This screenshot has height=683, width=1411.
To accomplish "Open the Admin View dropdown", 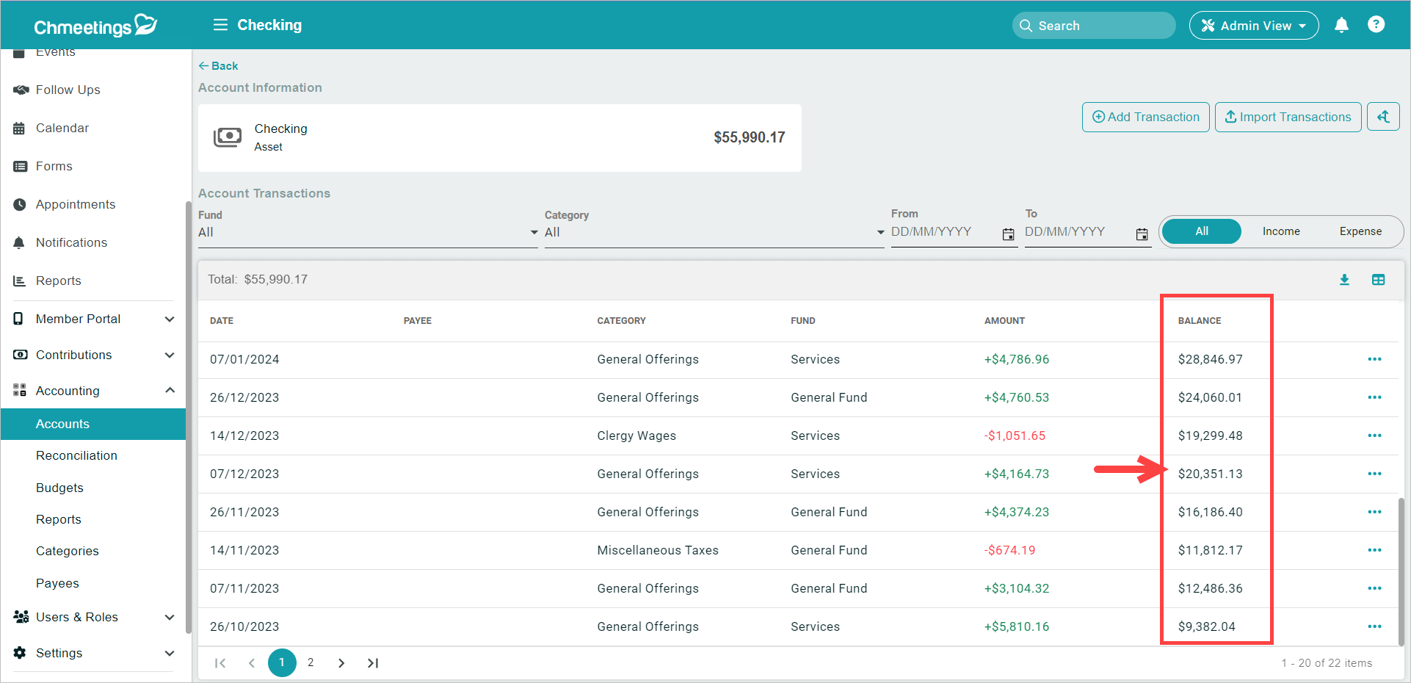I will (1254, 26).
